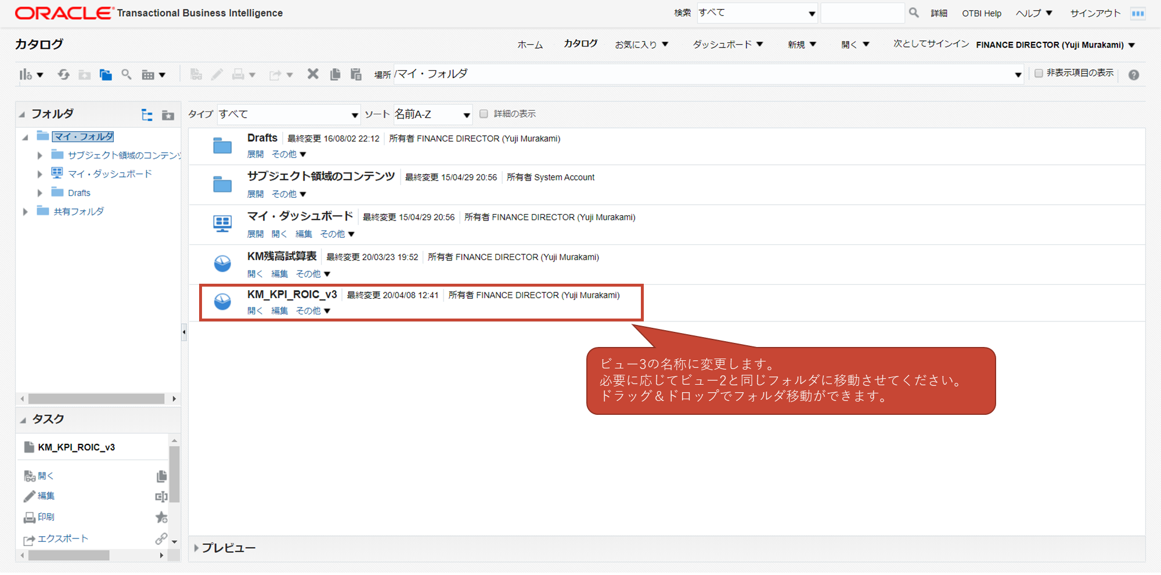
Task: Enable 詳細の表示 checkbox
Action: [x=484, y=114]
